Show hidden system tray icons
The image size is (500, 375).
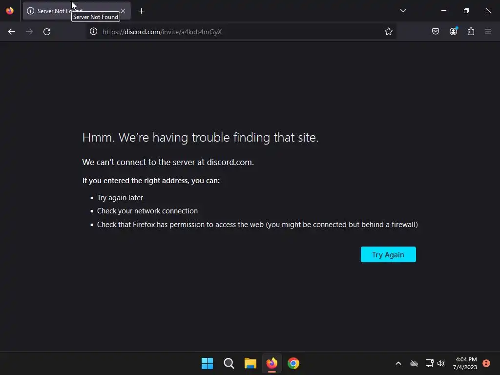point(398,363)
